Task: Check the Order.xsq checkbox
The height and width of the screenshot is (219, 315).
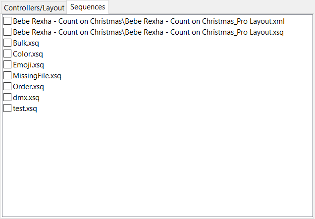Action: pos(7,86)
